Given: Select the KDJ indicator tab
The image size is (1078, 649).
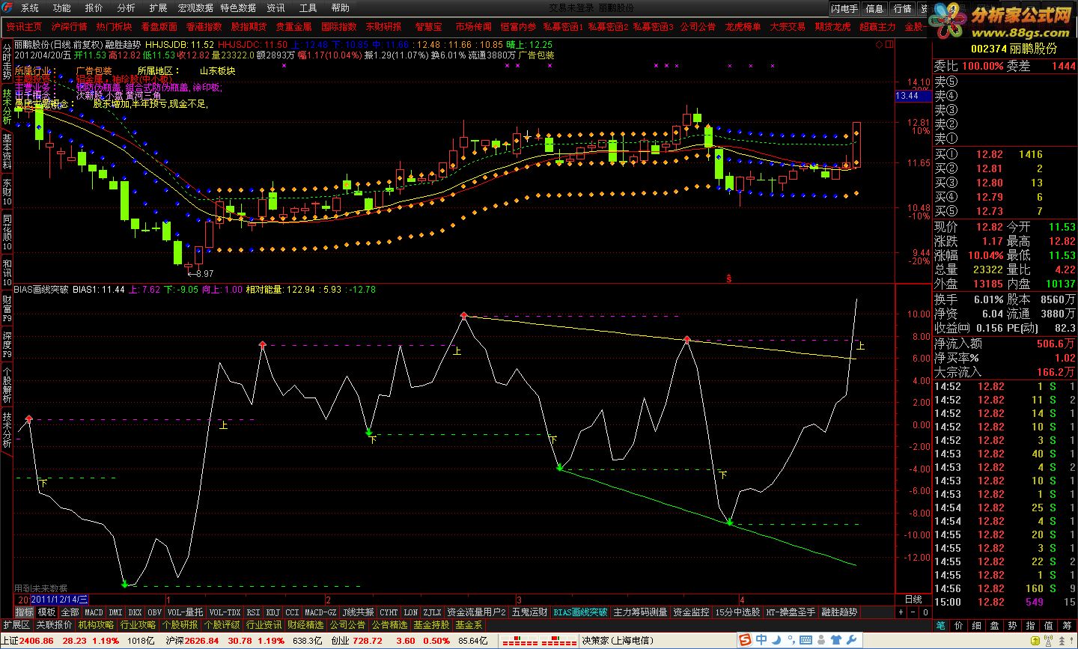Looking at the screenshot, I should [x=273, y=612].
